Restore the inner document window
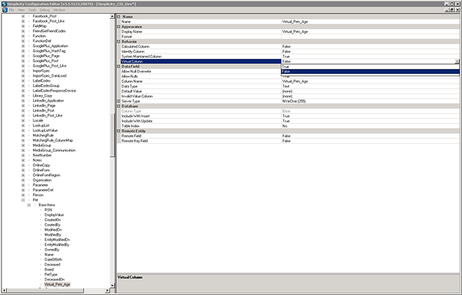 452,10
